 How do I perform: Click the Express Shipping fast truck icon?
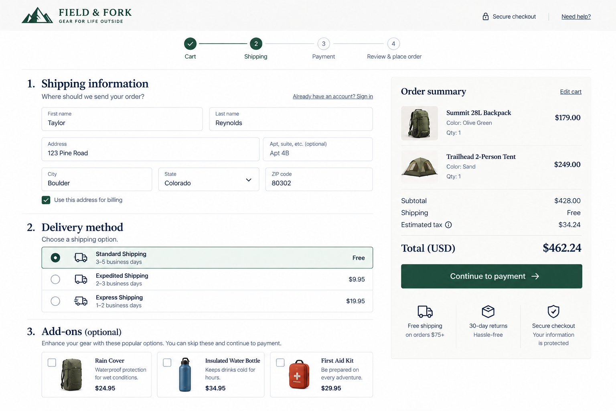point(81,301)
